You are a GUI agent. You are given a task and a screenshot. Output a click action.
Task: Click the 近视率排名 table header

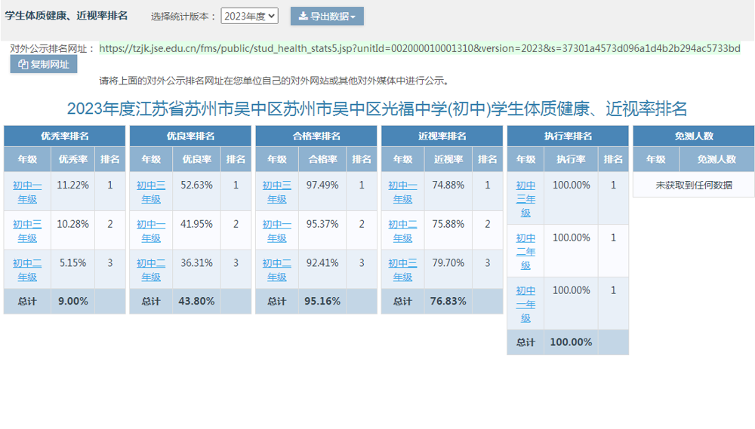[x=442, y=136]
